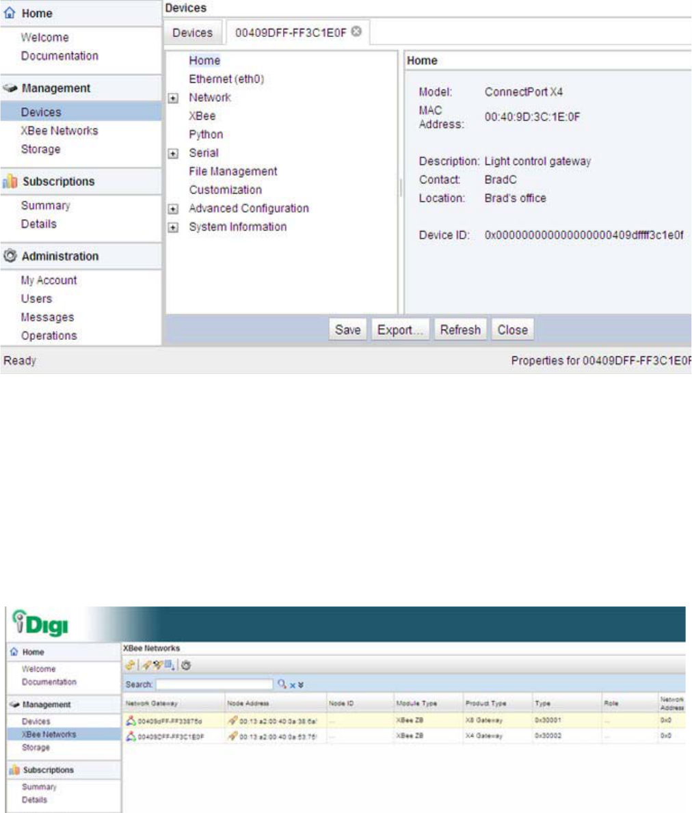Click the Management disk icon in upper sidebar
This screenshot has height=813, width=692.
coord(10,88)
